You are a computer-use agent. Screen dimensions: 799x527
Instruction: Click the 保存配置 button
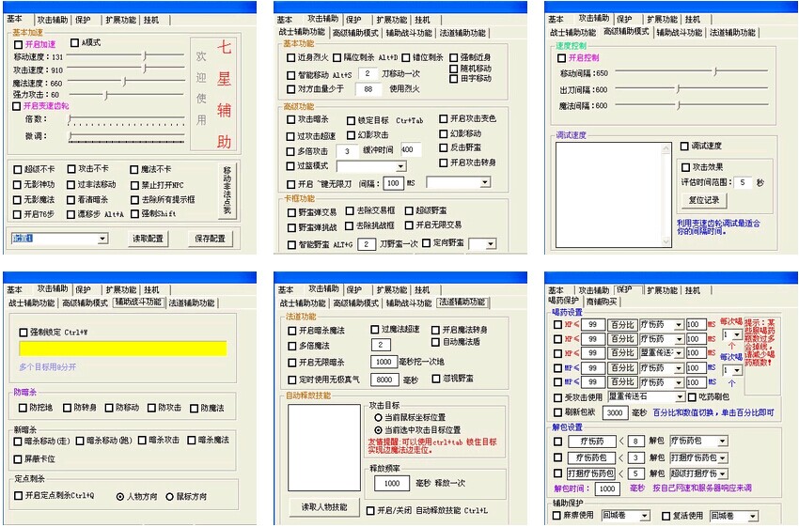[x=210, y=239]
